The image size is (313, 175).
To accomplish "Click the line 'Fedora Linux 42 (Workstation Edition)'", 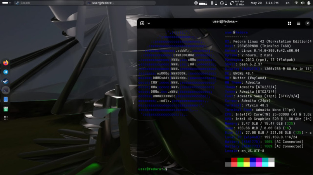I will (271, 42).
